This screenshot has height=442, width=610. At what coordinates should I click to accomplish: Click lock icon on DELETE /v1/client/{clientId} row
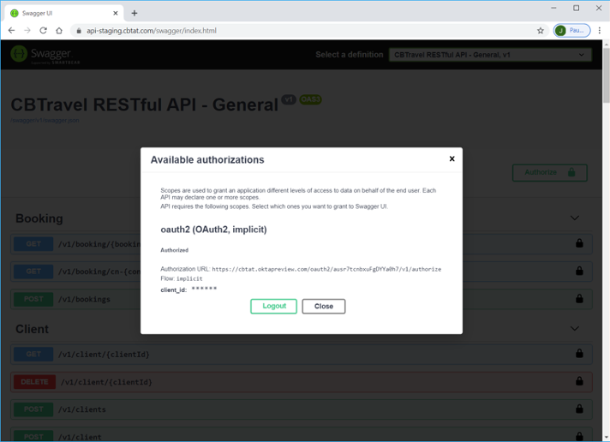click(x=579, y=381)
